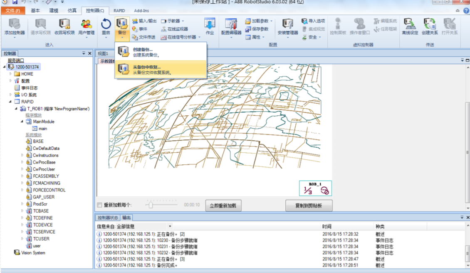This screenshot has width=470, height=273.
Task: Open the 信息来自 message source dropdown
Action: tap(170, 227)
